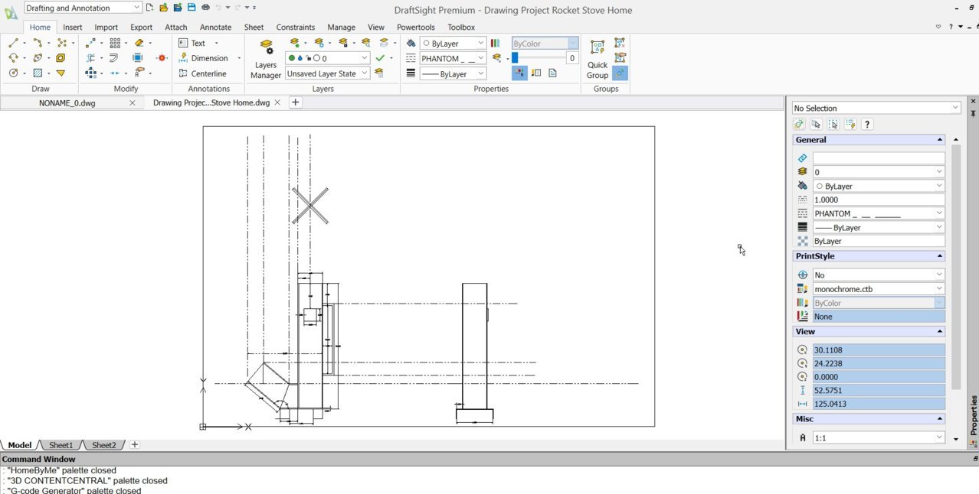Open the Insert ribbon tab
This screenshot has height=494, width=979.
coord(73,27)
